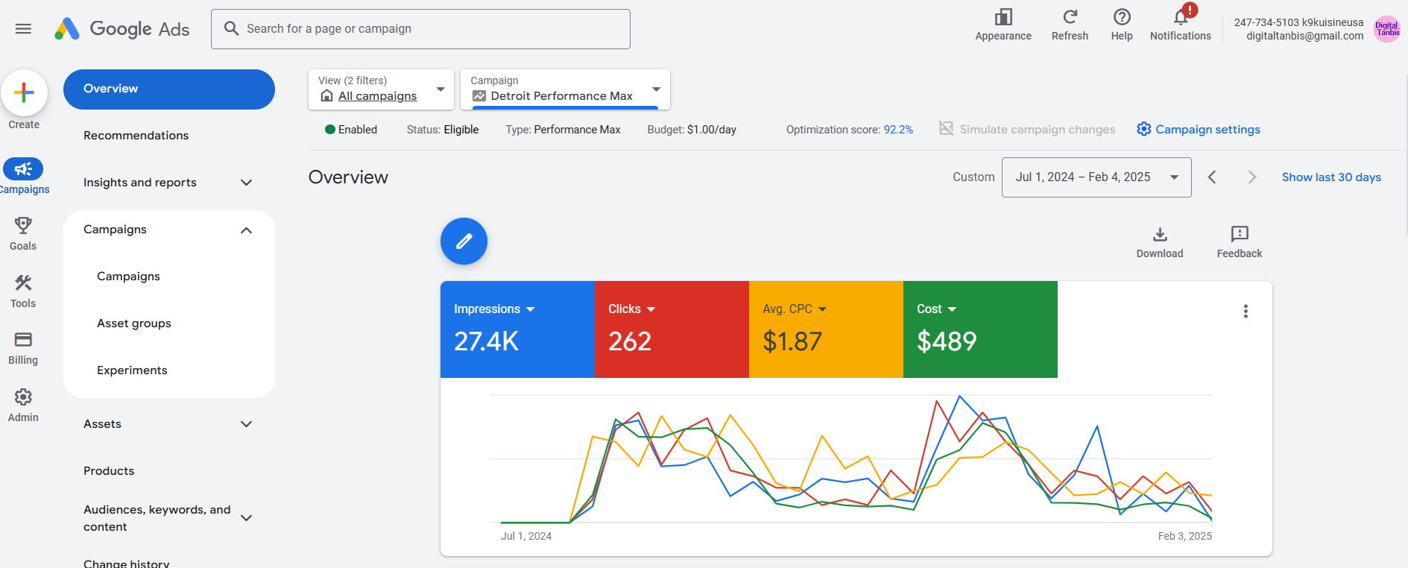Click the Download chart icon
This screenshot has width=1408, height=568.
[1159, 236]
